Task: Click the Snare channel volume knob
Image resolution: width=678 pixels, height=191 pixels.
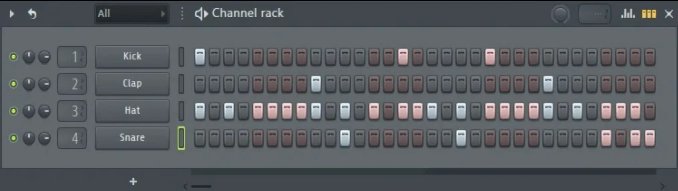Action: (44, 138)
